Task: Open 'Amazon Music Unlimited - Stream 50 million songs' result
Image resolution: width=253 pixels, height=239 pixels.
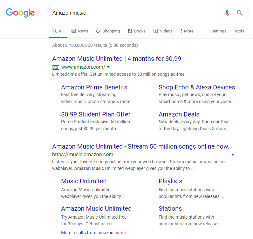Action: click(x=141, y=146)
